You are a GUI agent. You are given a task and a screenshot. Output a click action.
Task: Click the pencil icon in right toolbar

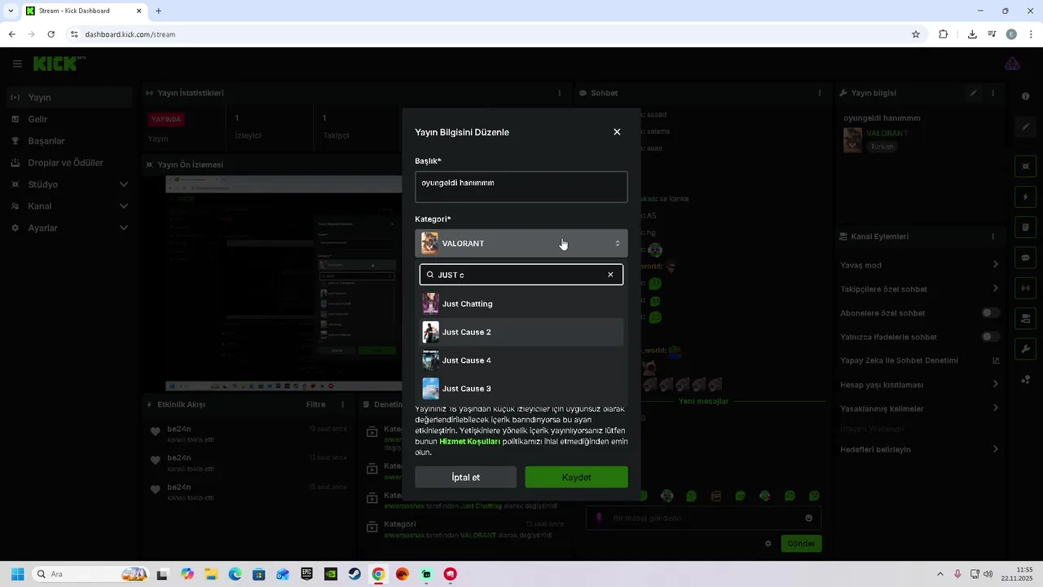click(1026, 127)
